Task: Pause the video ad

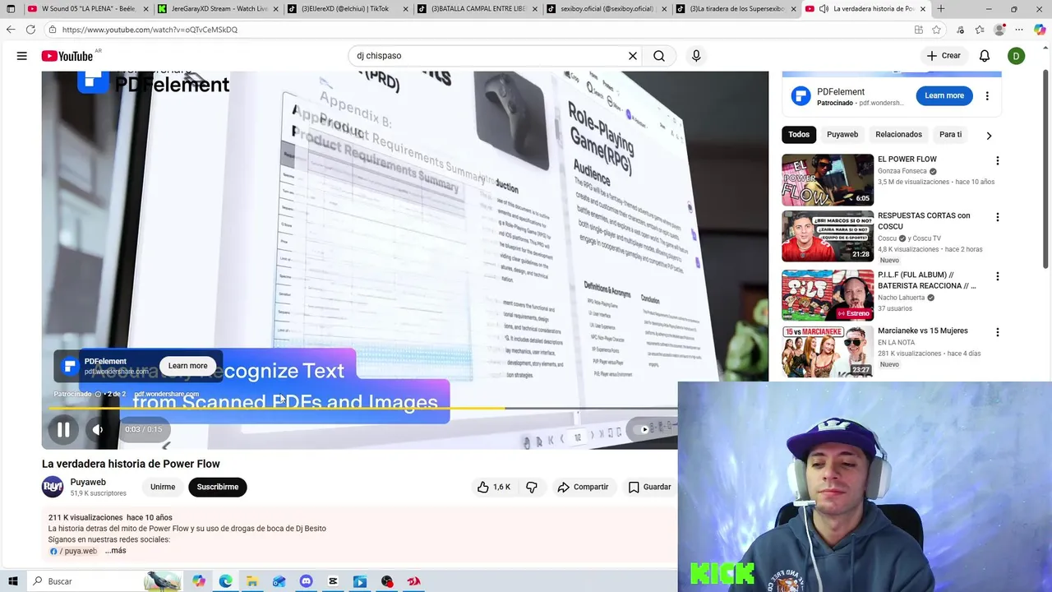Action: coord(63,429)
